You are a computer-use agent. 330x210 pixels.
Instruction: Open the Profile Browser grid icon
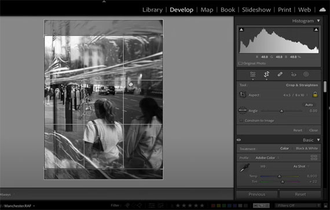pyautogui.click(x=314, y=157)
